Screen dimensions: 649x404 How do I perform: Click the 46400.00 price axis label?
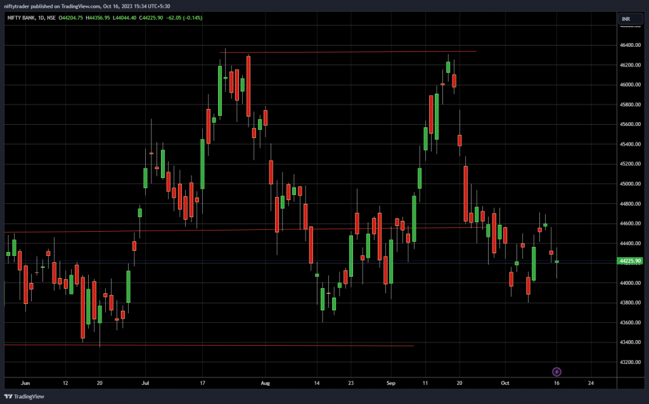click(631, 45)
